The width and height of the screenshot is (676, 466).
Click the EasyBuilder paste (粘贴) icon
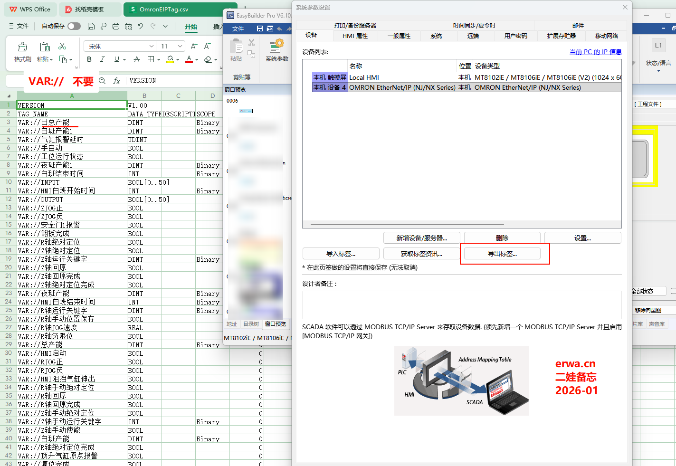(x=236, y=47)
